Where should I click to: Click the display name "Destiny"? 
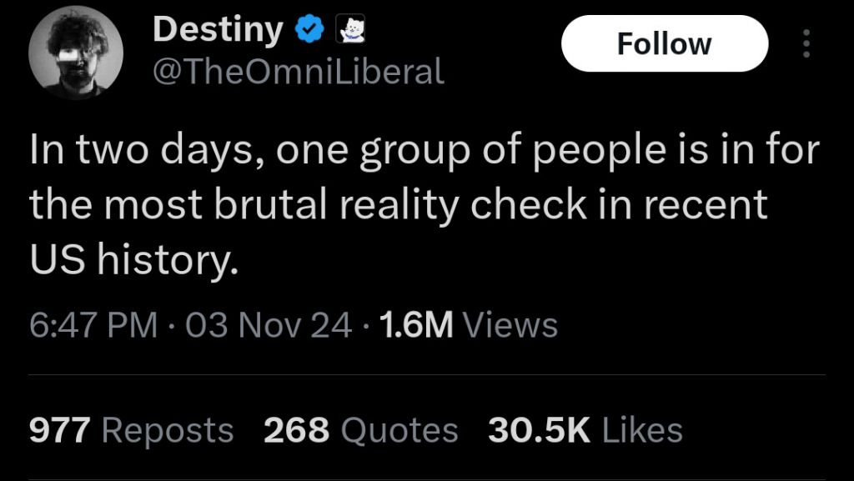click(218, 31)
